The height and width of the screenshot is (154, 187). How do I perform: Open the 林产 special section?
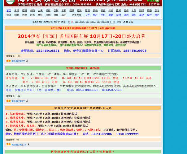point(157,15)
